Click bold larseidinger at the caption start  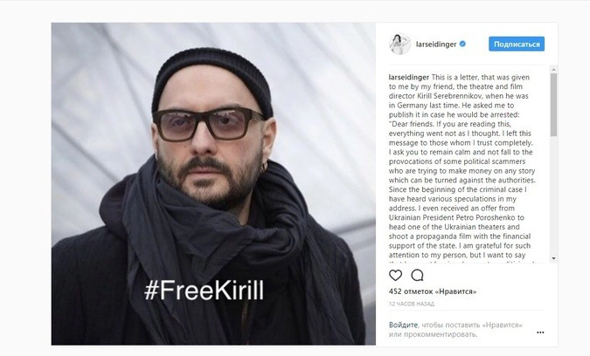pos(409,78)
